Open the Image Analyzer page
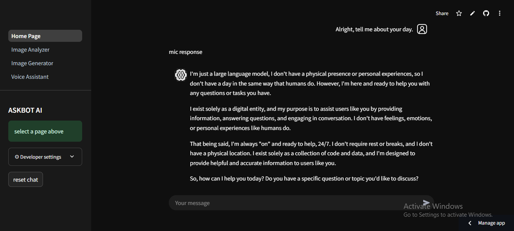 tap(31, 50)
